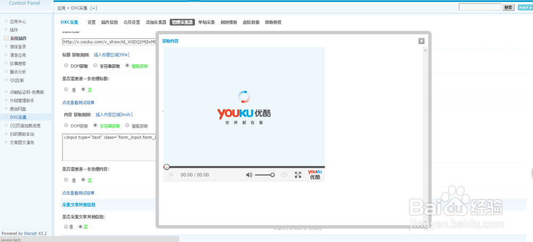Open DXC采集 in sidebar
This screenshot has height=242, width=533.
tap(18, 117)
